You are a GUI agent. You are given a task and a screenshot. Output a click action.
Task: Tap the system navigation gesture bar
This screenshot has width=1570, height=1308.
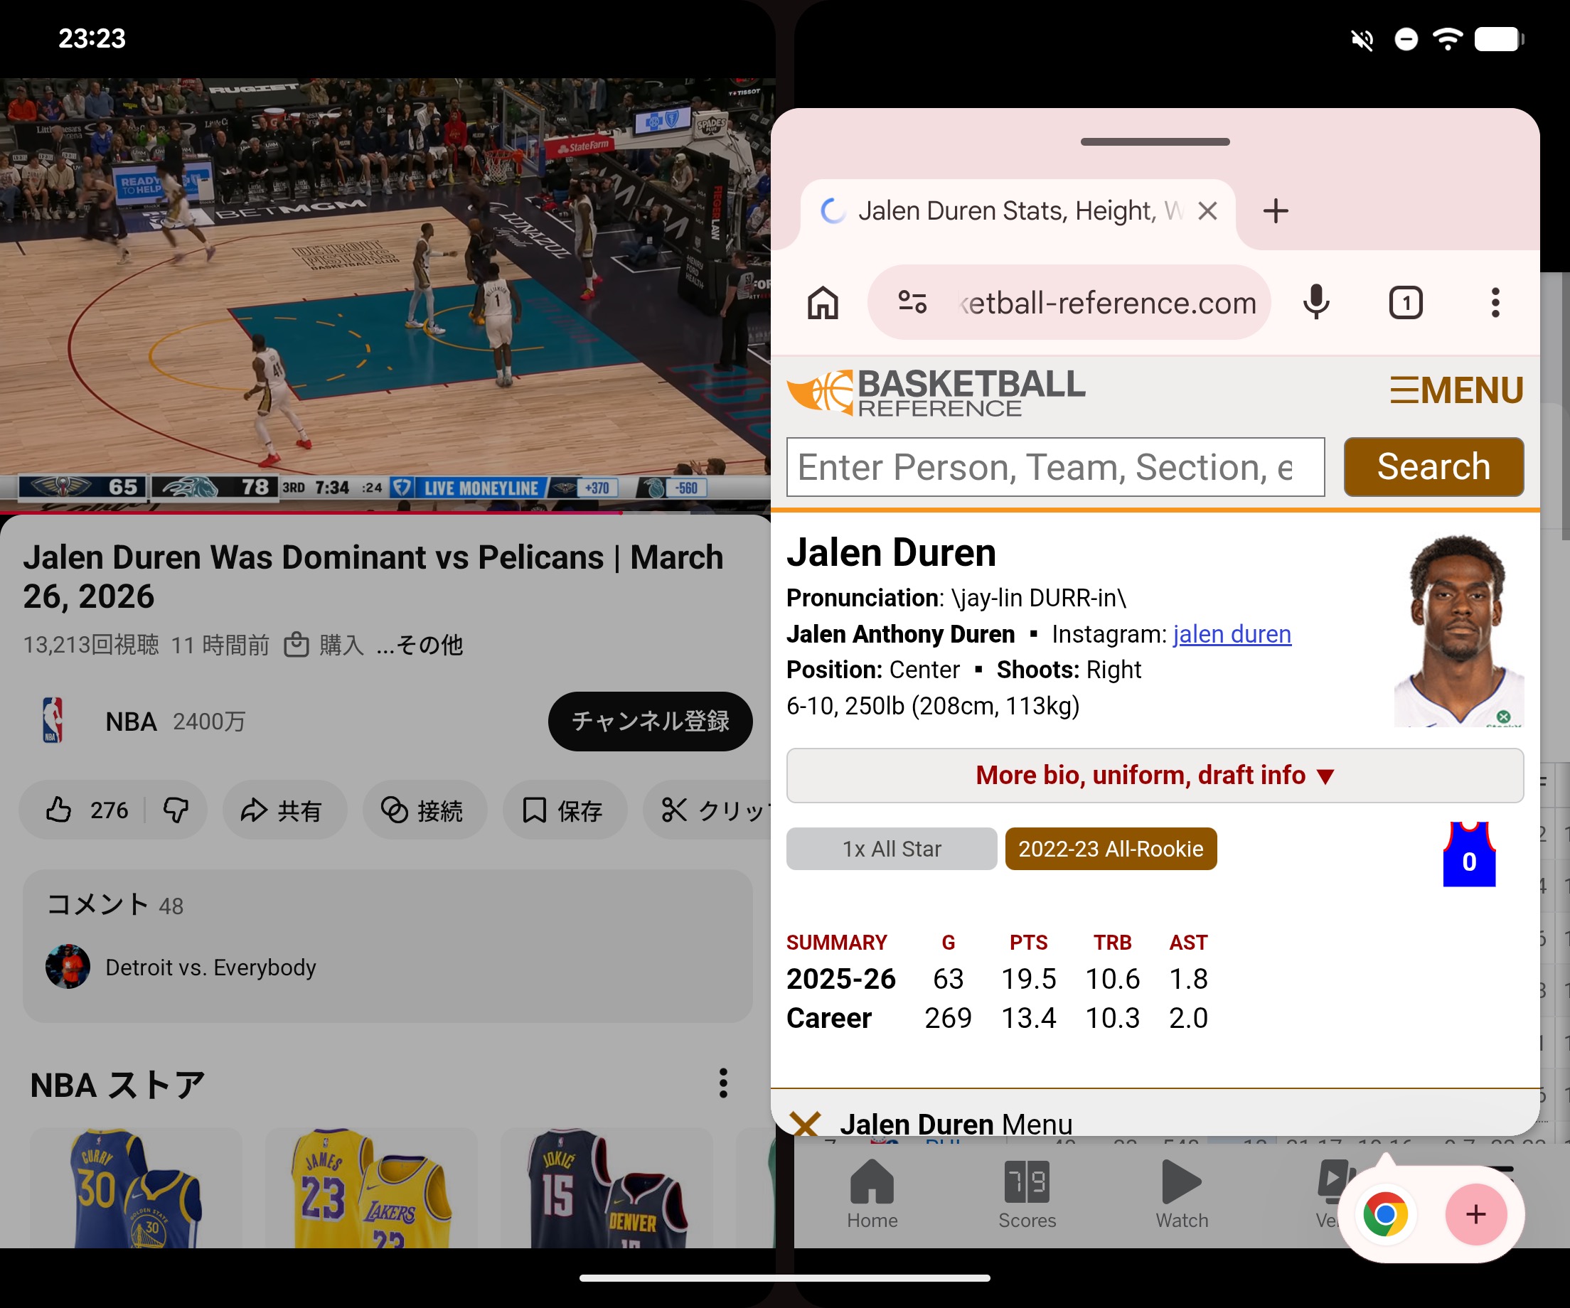784,1277
